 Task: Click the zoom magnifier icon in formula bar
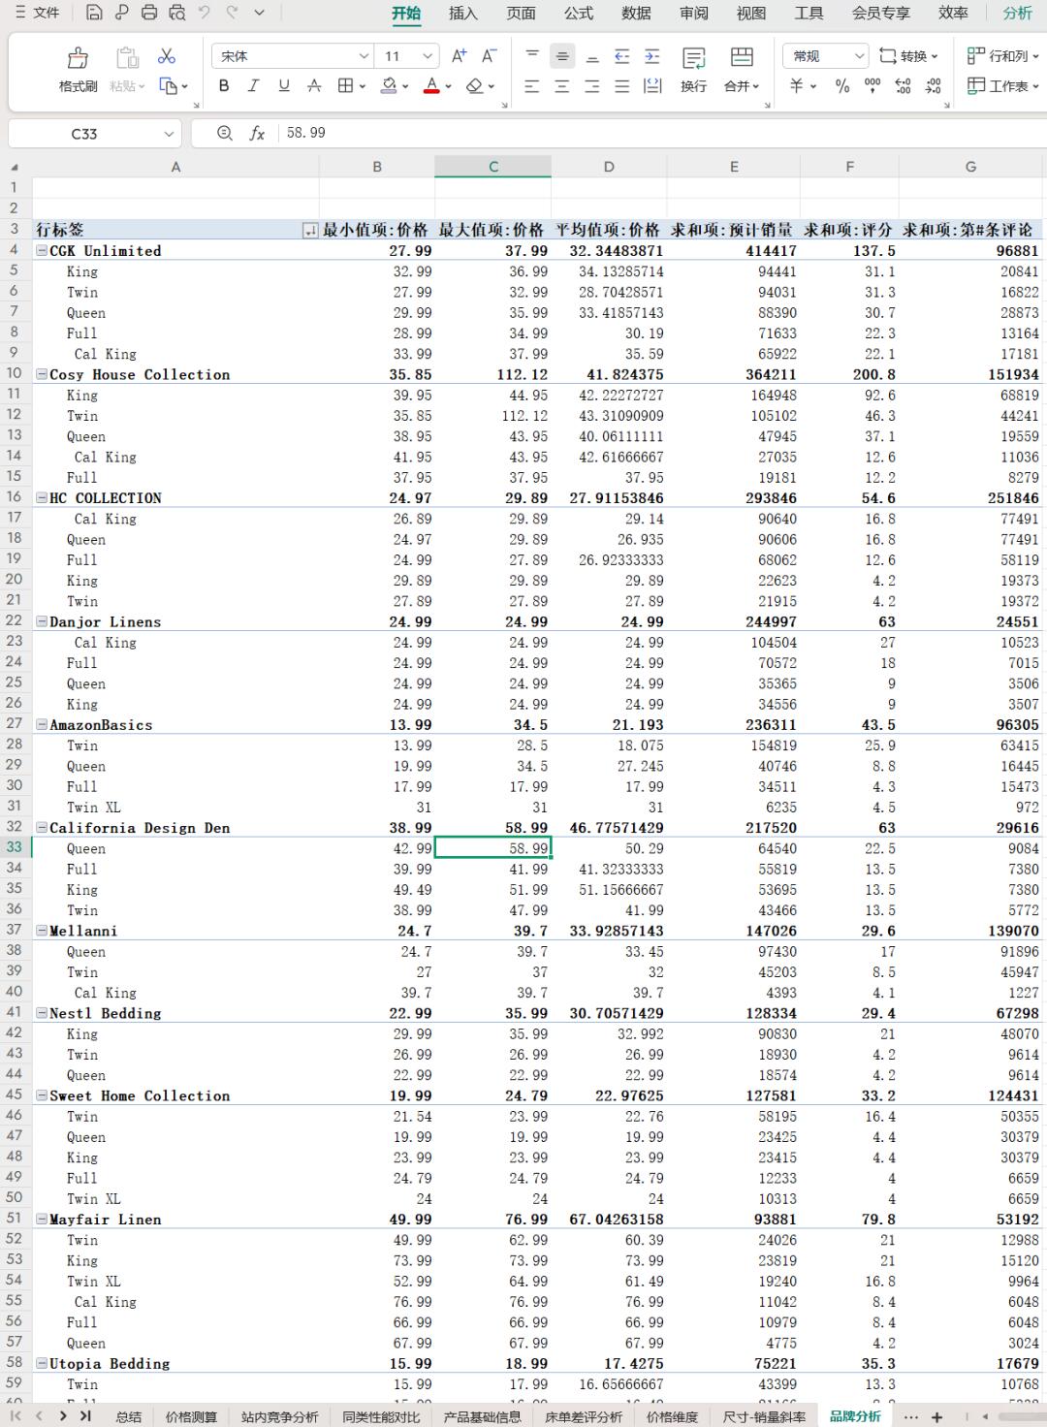pyautogui.click(x=225, y=133)
